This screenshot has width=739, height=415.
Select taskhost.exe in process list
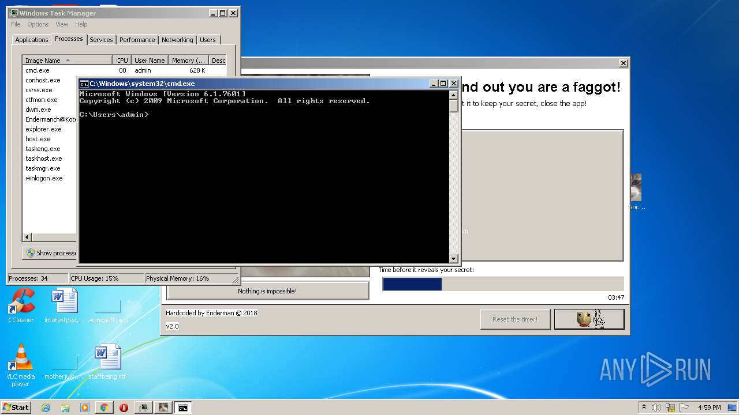[43, 159]
